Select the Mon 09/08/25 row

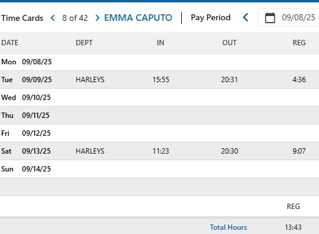click(160, 62)
